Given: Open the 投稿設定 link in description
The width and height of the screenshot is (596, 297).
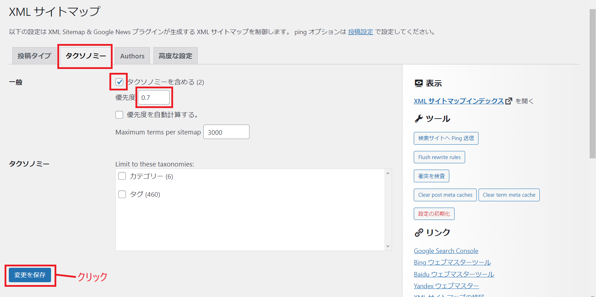Looking at the screenshot, I should pyautogui.click(x=360, y=32).
